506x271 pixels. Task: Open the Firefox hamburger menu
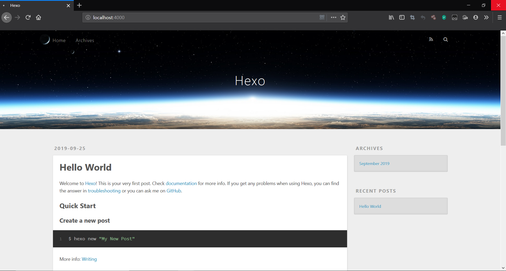click(499, 18)
